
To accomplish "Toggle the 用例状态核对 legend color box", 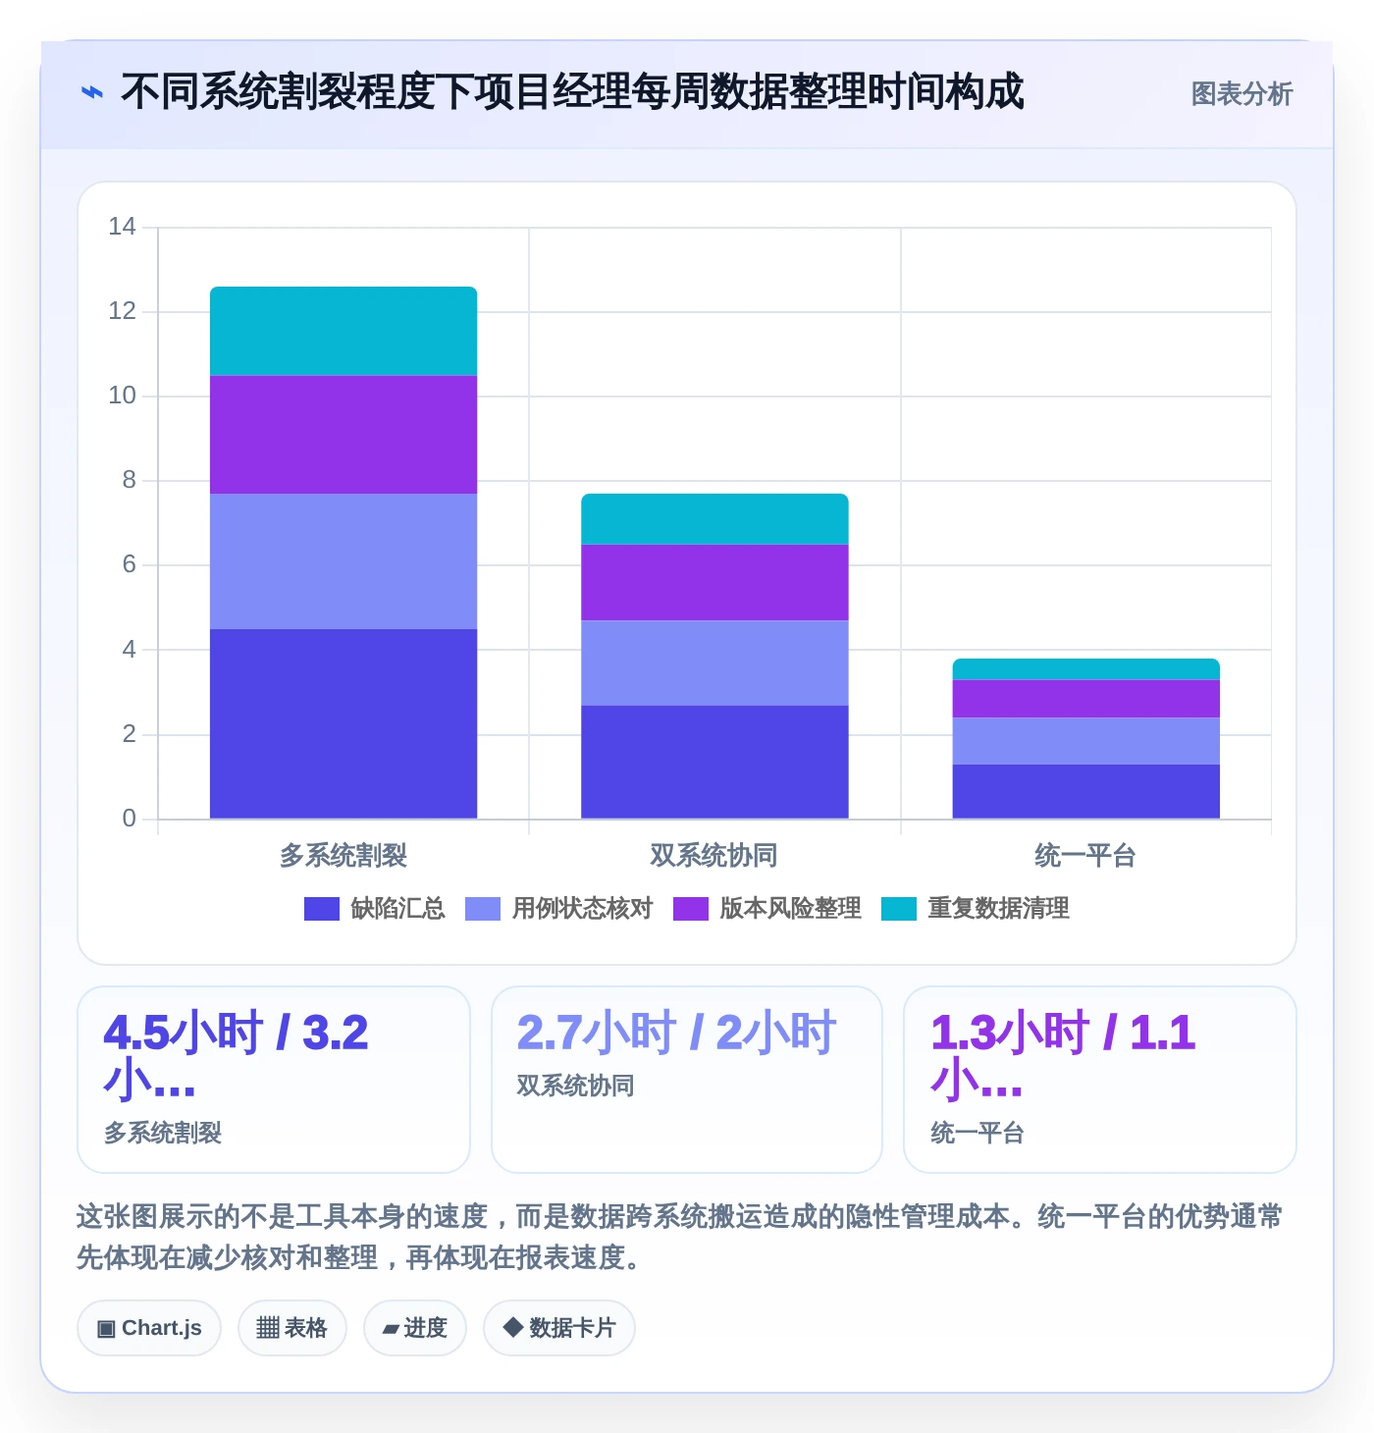I will coord(483,909).
